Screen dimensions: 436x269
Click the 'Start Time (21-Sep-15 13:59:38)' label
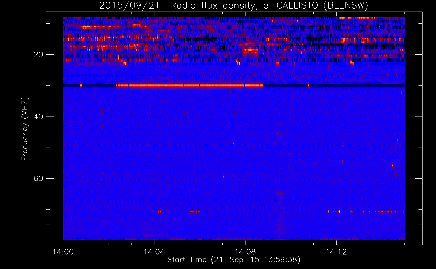pyautogui.click(x=234, y=260)
